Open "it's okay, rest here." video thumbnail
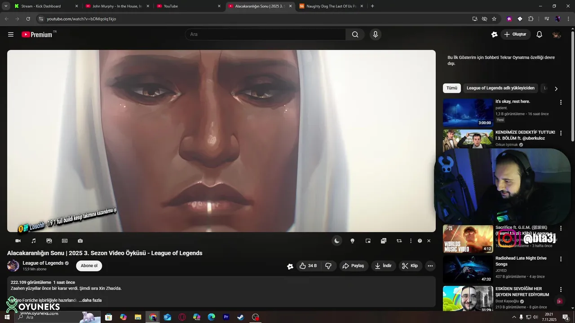The image size is (575, 323). pyautogui.click(x=468, y=113)
